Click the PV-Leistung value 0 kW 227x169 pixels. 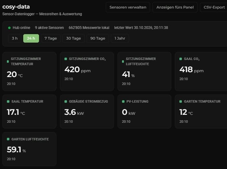[128, 112]
